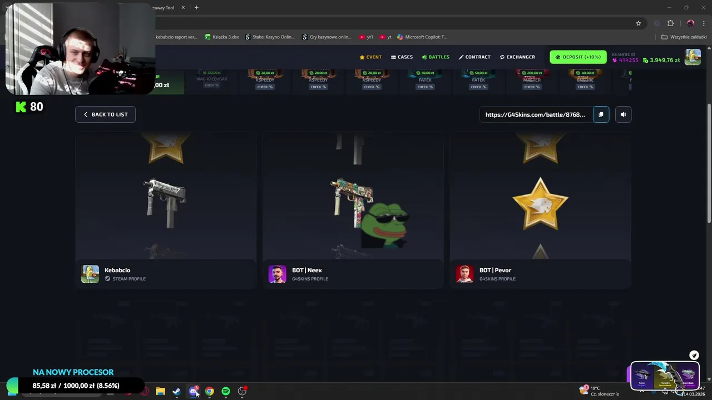This screenshot has width=712, height=400.
Task: Open a new browser tab with plus icon
Action: (196, 7)
